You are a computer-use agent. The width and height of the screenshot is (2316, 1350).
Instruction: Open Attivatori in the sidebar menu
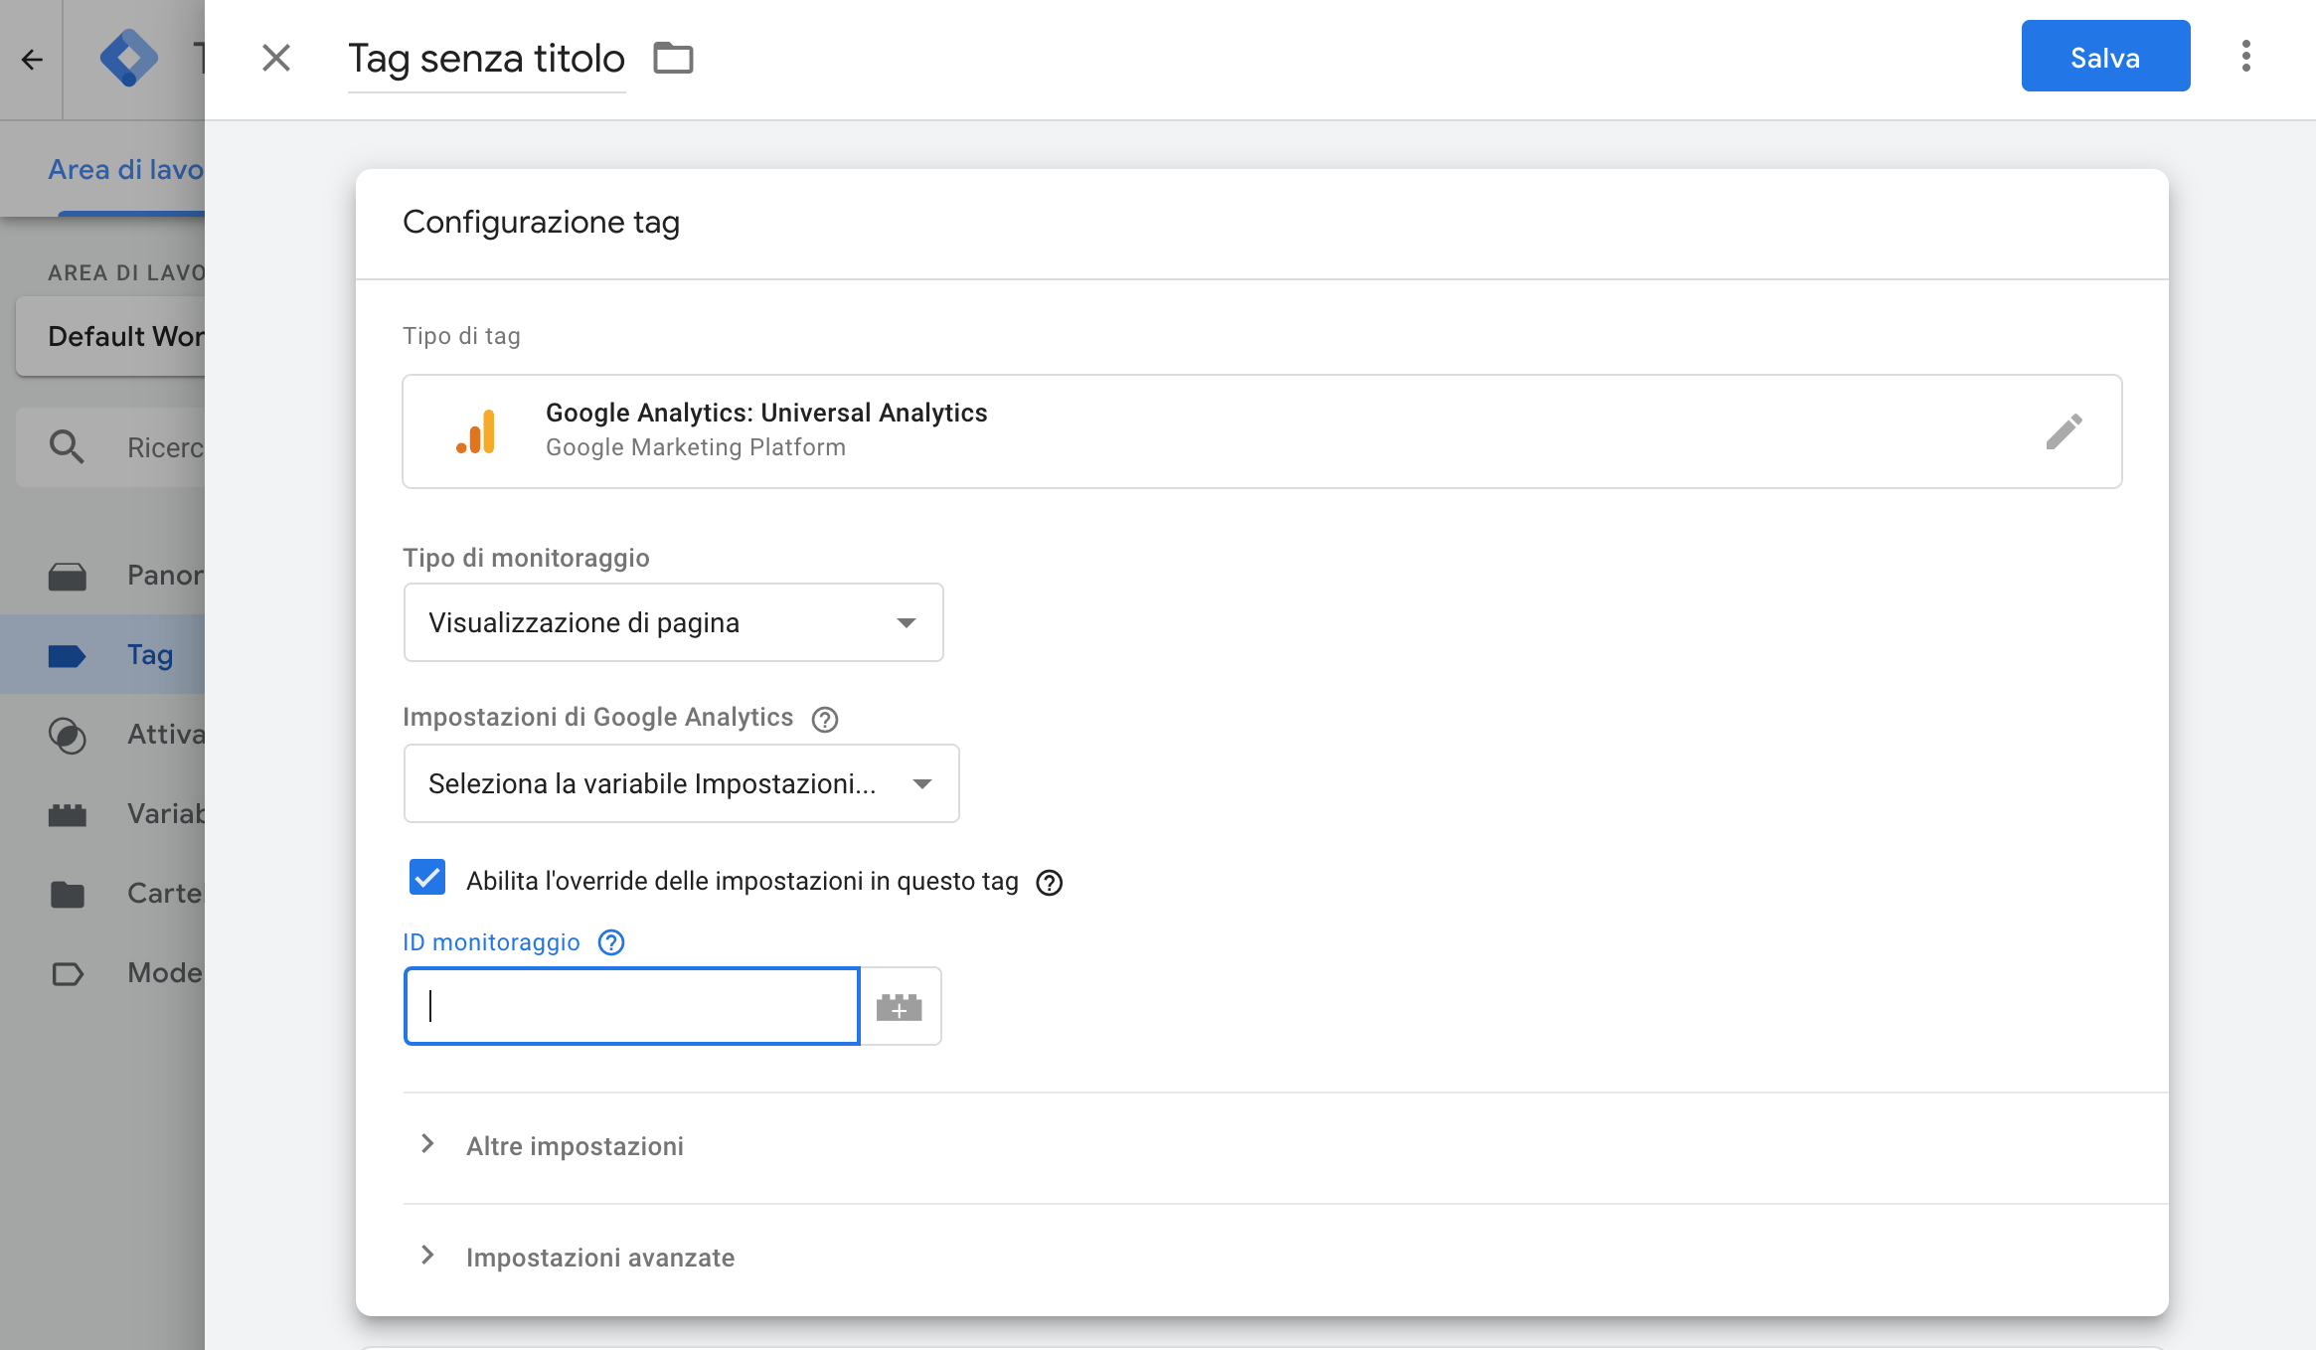(102, 735)
